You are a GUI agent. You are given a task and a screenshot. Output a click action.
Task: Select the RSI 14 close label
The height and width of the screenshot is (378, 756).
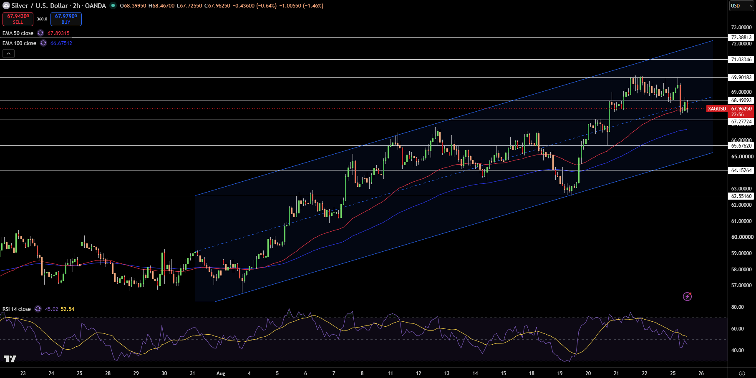pyautogui.click(x=17, y=309)
